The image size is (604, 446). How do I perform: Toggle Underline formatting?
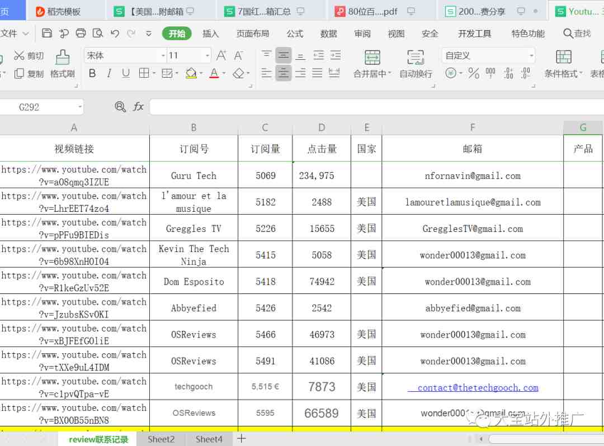(x=126, y=73)
